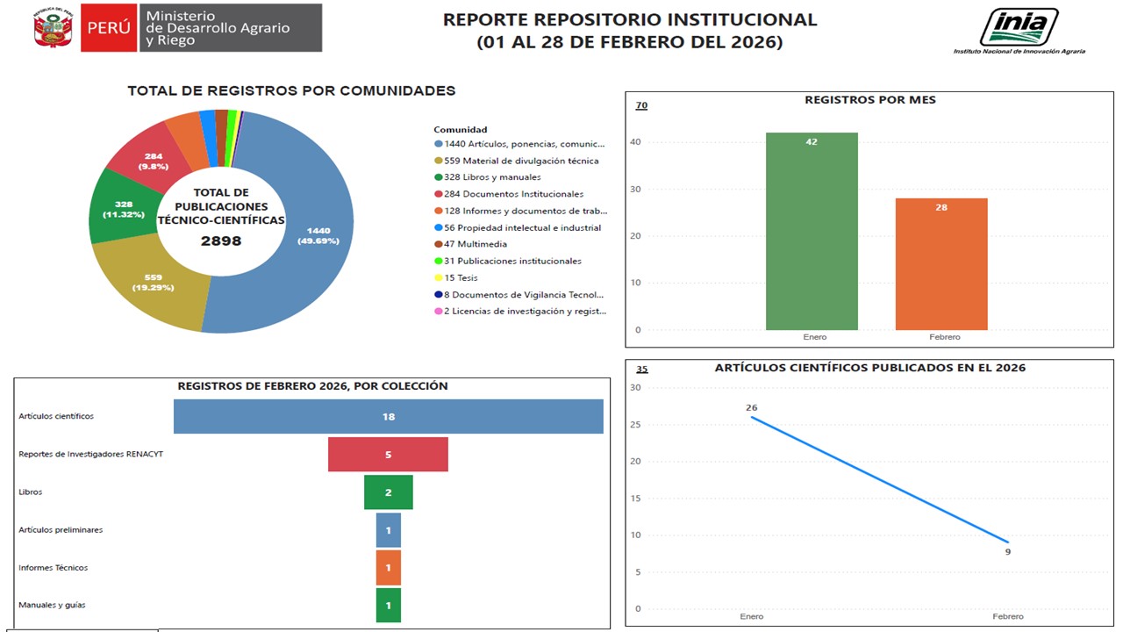
Task: Select the blue legend dot for Artículos, ponencias
Action: [x=438, y=144]
